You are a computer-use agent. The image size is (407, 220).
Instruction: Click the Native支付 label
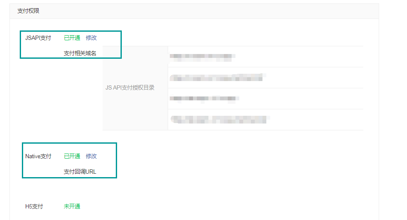[x=39, y=156]
